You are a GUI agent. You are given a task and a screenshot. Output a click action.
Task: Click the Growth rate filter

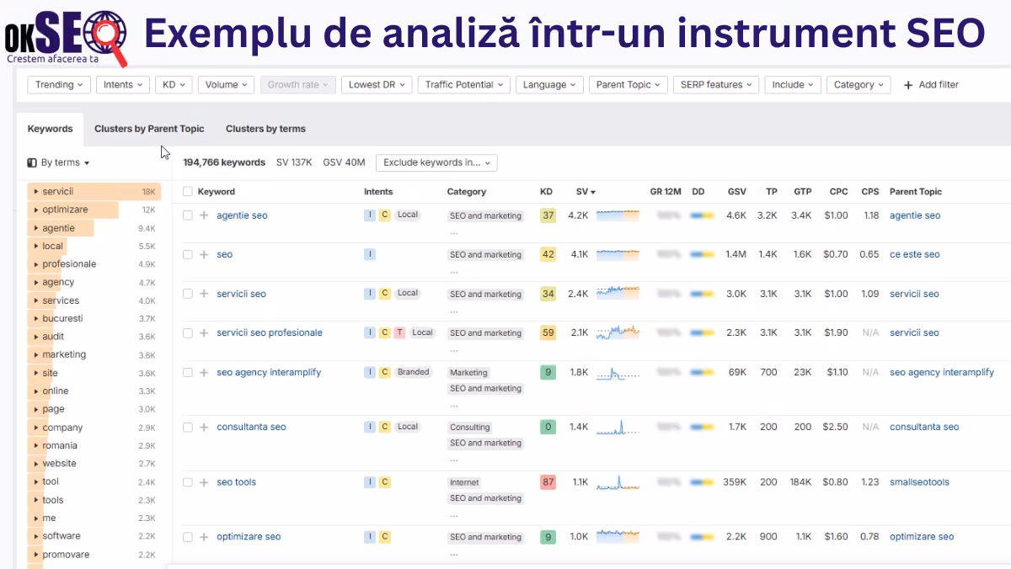tap(298, 85)
